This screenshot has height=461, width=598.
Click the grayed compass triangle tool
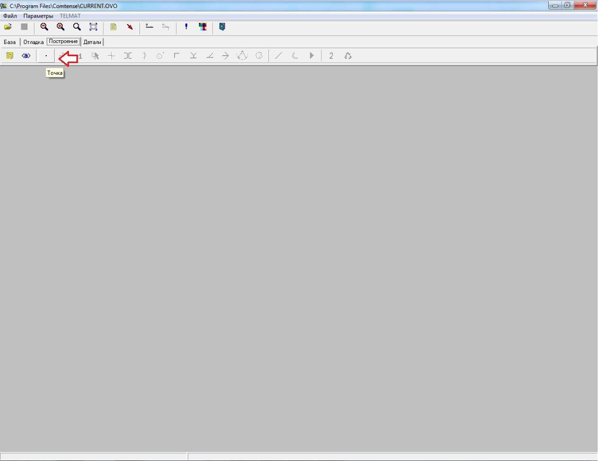click(x=242, y=56)
